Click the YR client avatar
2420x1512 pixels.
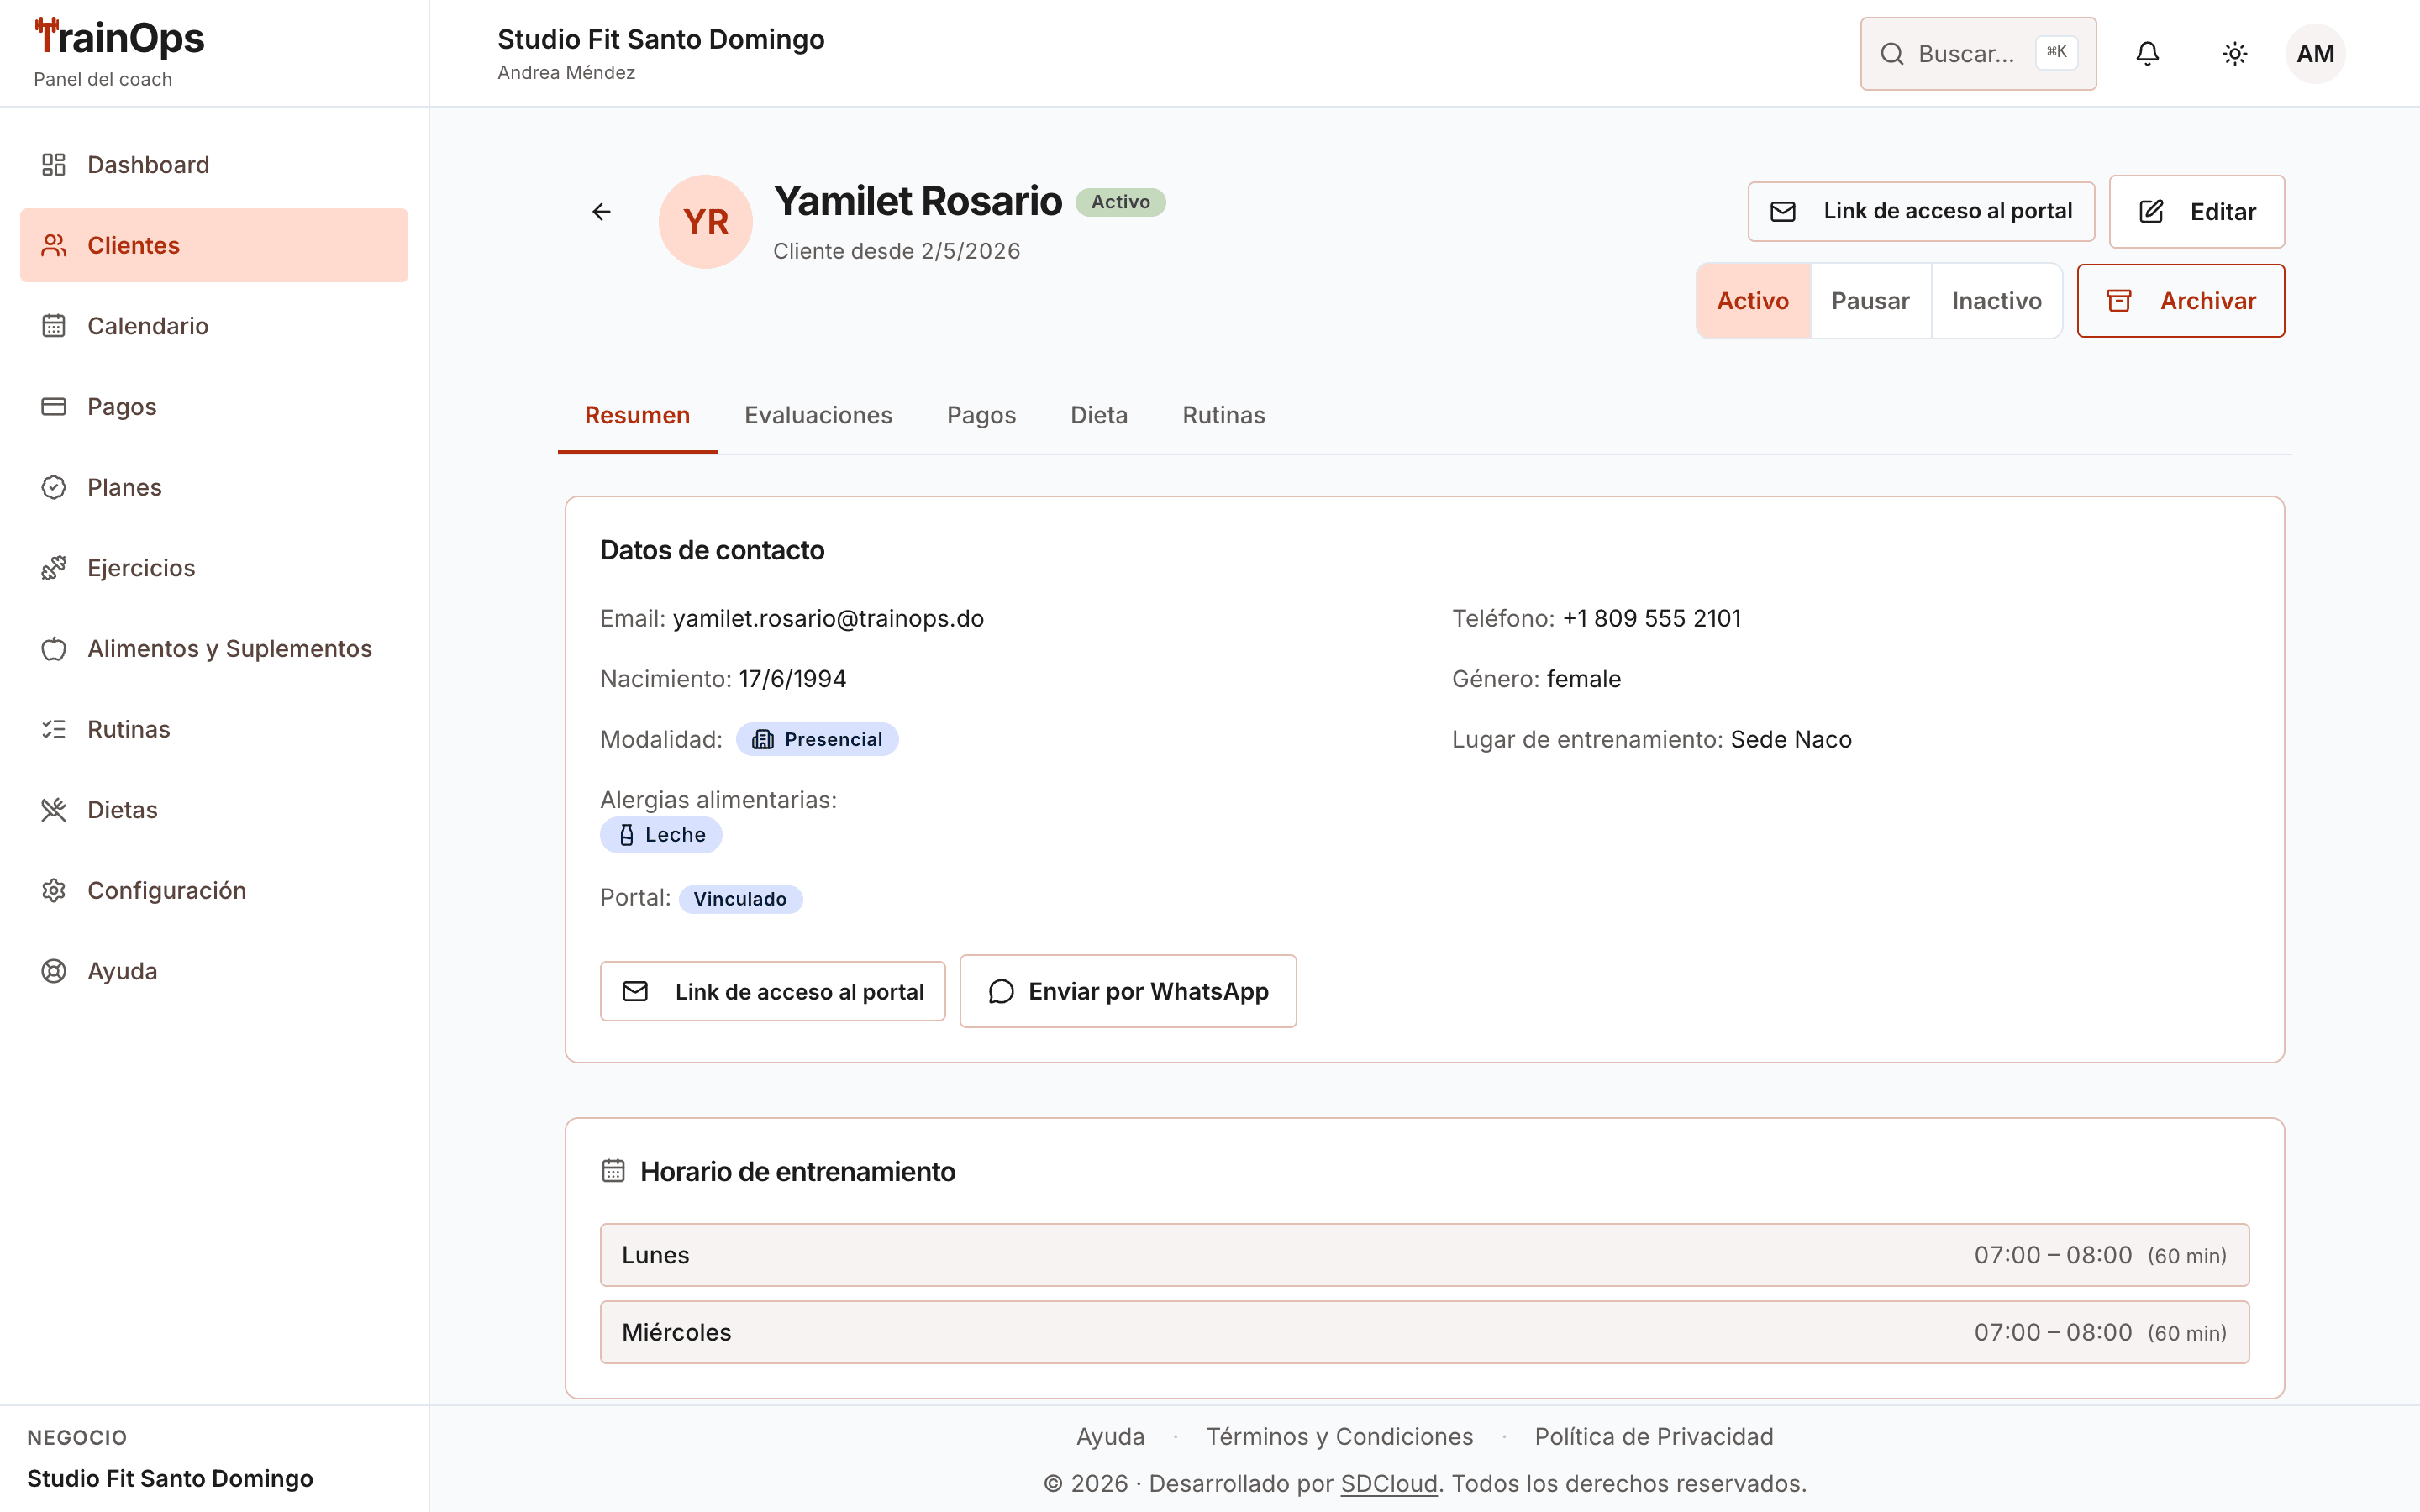click(705, 222)
